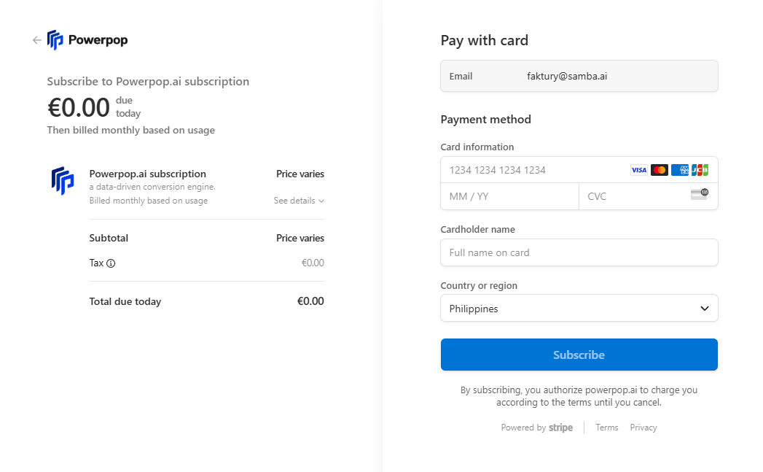Image resolution: width=763 pixels, height=472 pixels.
Task: Click the JCB card icon
Action: 700,170
